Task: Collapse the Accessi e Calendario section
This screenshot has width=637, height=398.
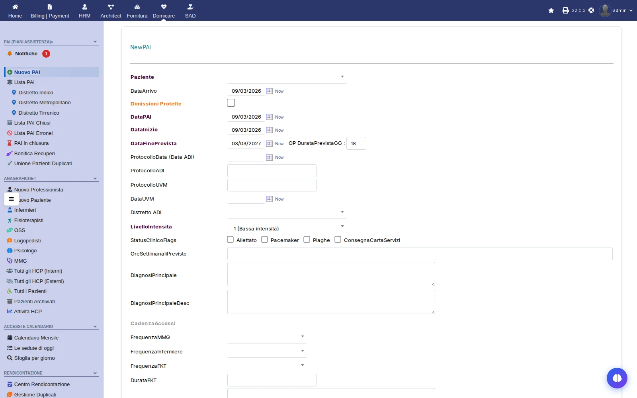Action: 95,326
